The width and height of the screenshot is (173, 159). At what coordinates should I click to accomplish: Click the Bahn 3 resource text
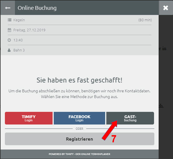pos(19,50)
